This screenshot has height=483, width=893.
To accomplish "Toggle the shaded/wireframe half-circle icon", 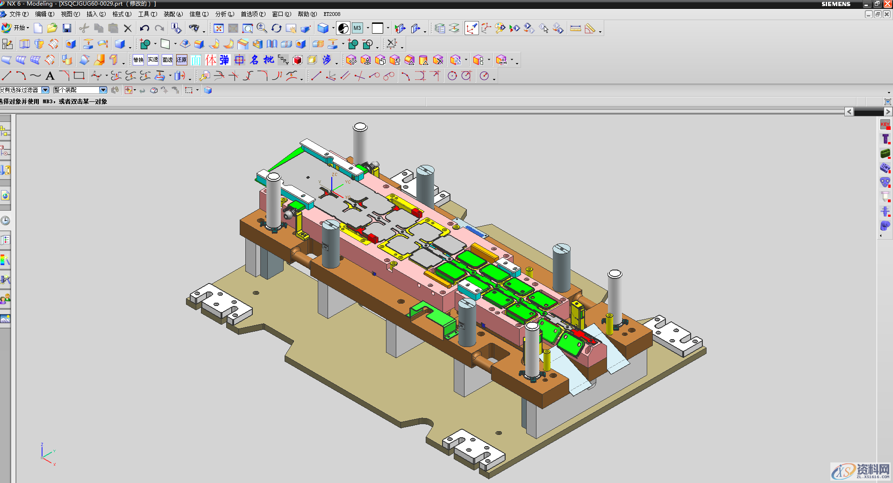I will [343, 28].
